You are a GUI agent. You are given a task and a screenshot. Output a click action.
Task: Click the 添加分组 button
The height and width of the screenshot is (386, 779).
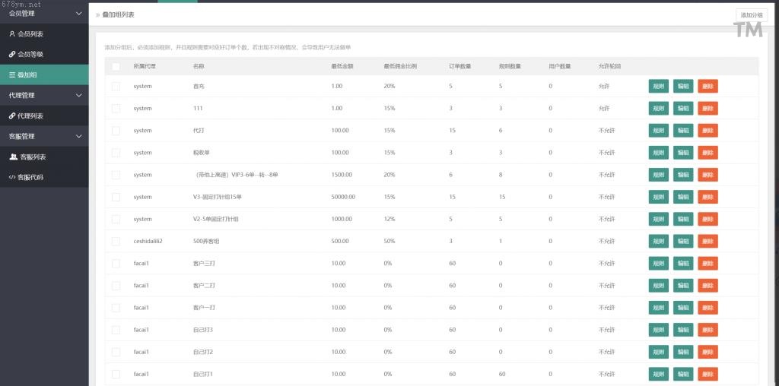click(752, 15)
